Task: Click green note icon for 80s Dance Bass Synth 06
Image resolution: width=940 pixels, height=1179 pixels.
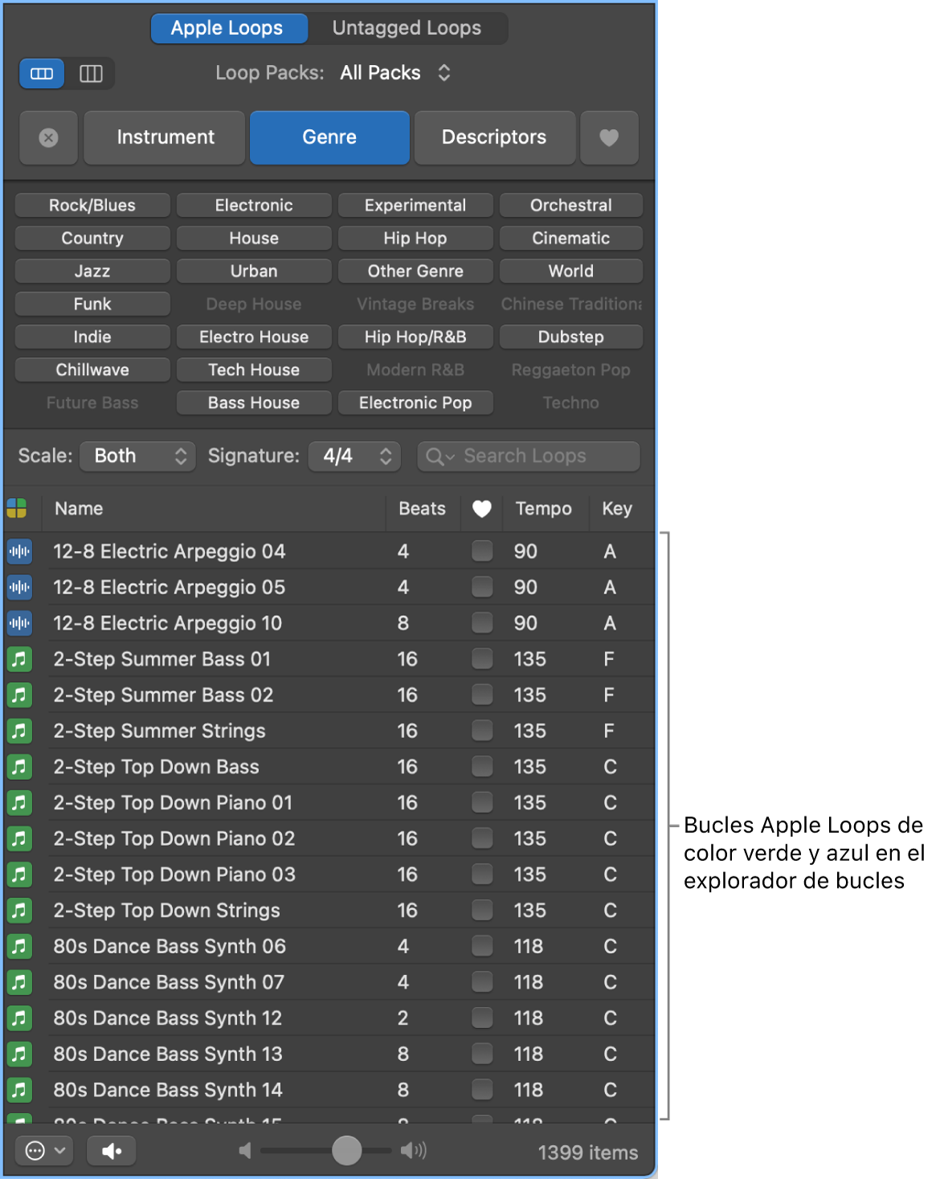Action: [x=19, y=946]
